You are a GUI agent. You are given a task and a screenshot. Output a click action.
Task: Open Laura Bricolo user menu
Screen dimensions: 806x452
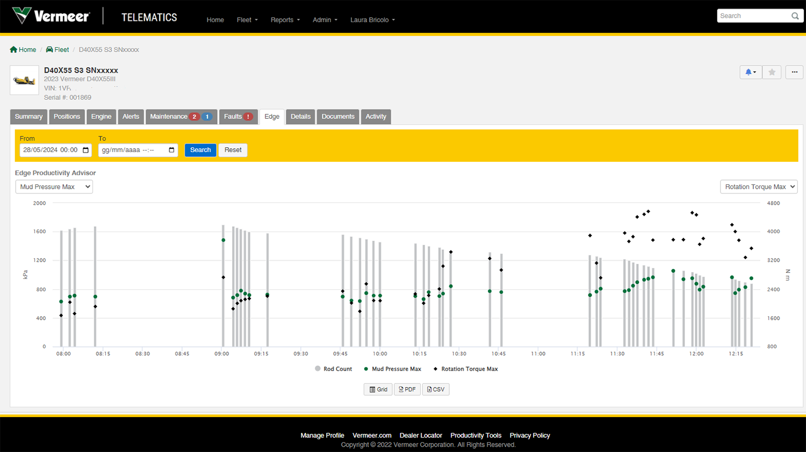click(372, 20)
